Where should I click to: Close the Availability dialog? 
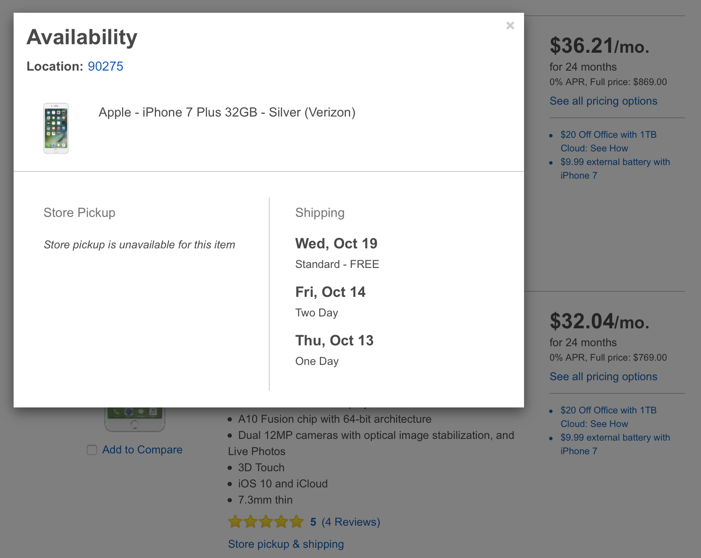(x=510, y=26)
